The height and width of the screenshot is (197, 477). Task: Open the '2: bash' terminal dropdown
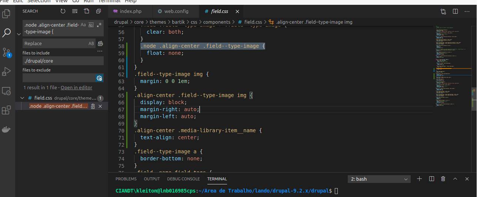point(379,179)
